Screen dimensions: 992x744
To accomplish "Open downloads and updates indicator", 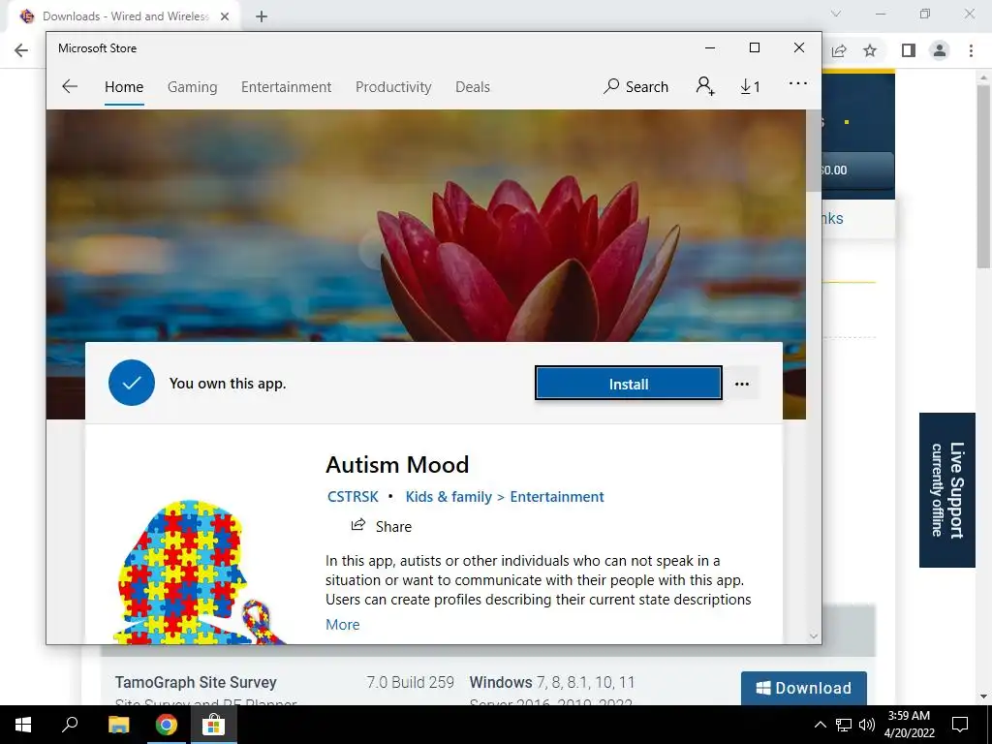I will point(751,86).
